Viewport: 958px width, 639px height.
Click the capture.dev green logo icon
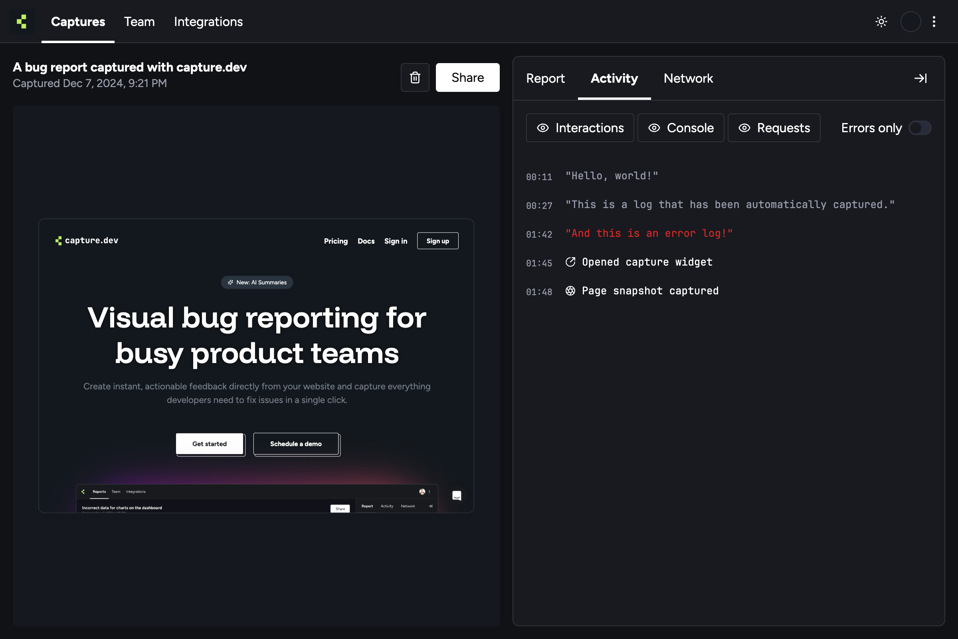coord(22,22)
